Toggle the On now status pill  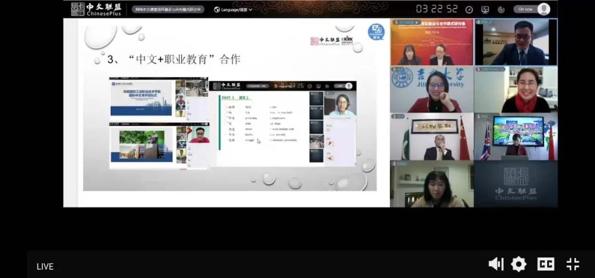[x=532, y=9]
